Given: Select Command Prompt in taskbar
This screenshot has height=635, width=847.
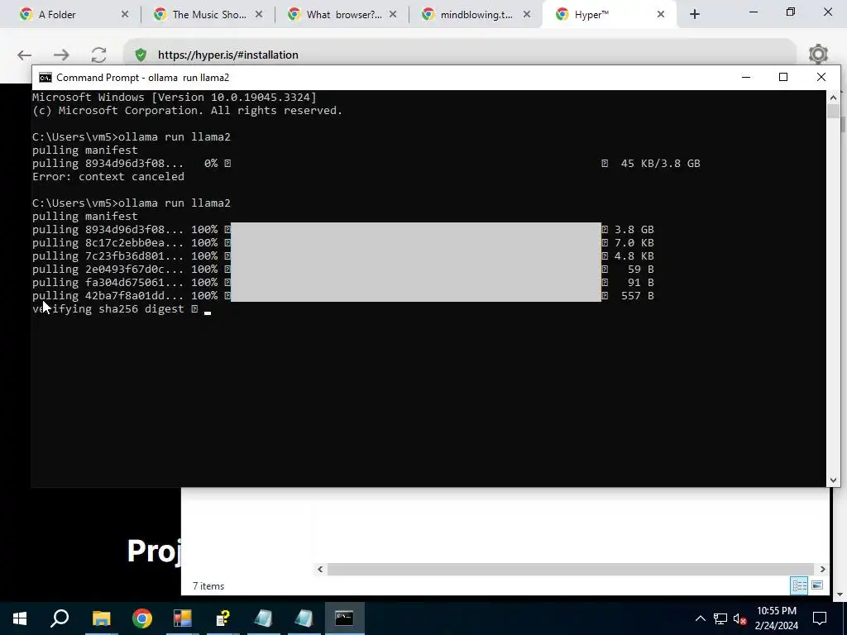Looking at the screenshot, I should (344, 618).
